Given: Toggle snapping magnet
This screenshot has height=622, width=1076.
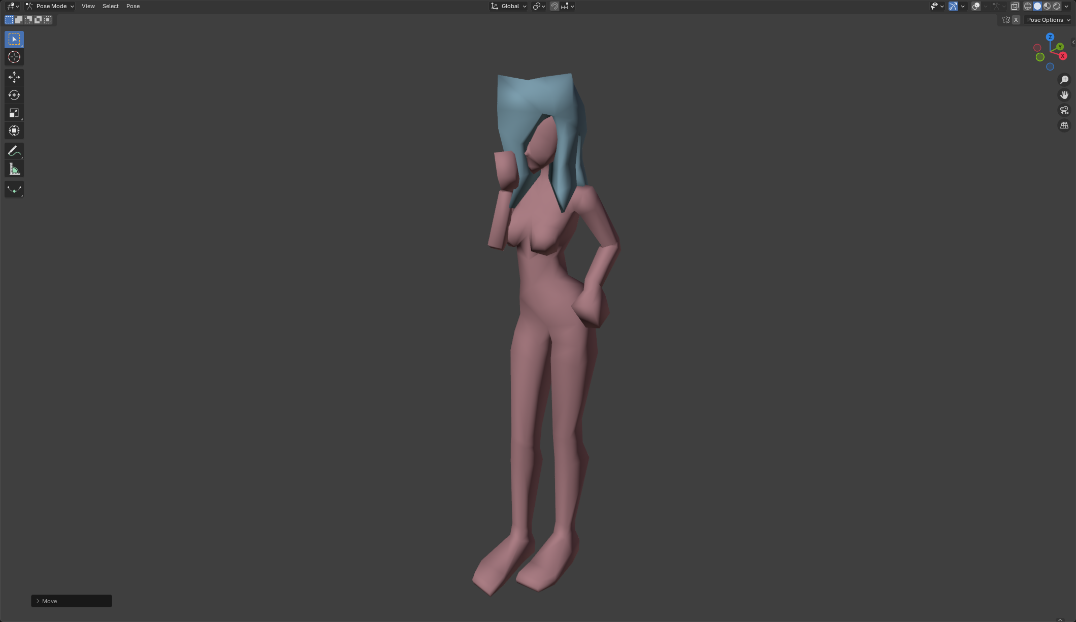Looking at the screenshot, I should click(555, 6).
